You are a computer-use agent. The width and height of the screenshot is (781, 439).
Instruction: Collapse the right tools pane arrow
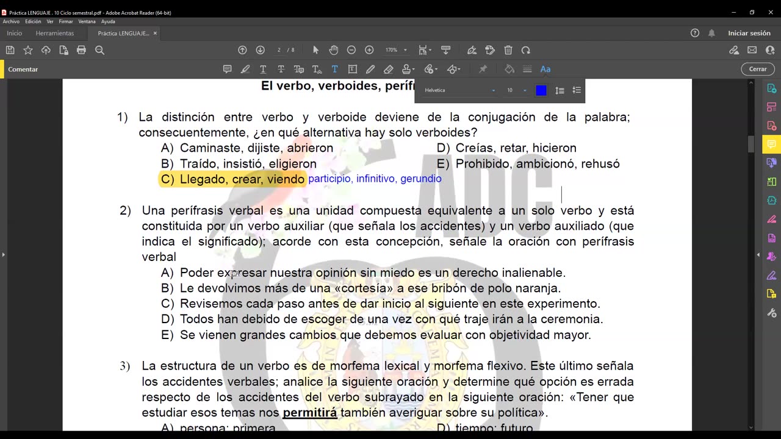[x=758, y=254]
